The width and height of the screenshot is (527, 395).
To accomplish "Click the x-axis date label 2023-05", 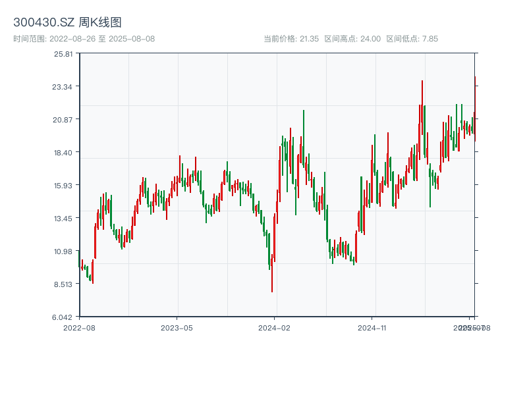I will coord(177,328).
